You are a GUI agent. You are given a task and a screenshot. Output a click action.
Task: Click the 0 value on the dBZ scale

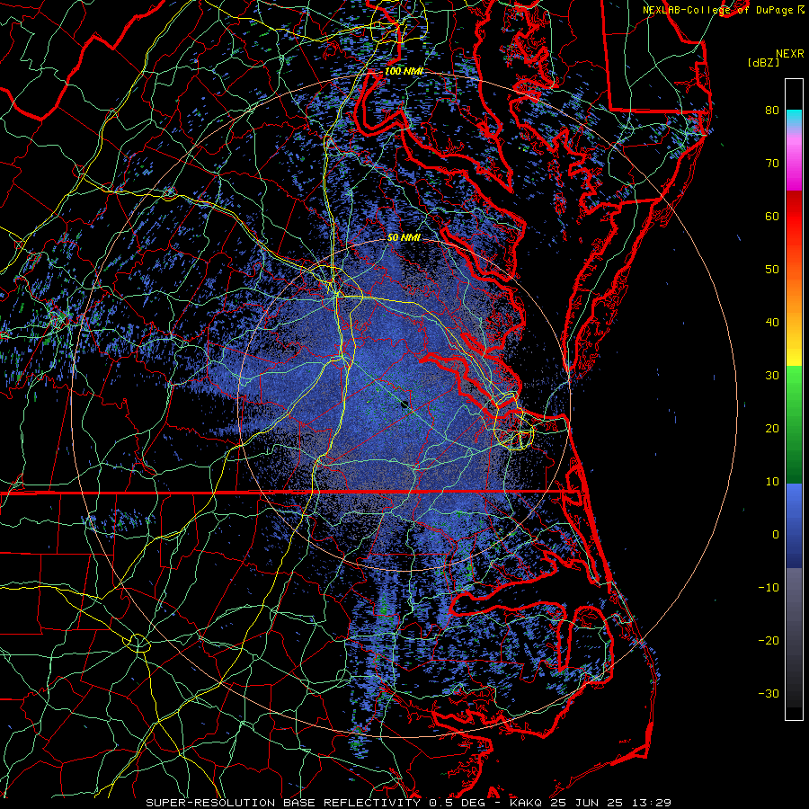(776, 535)
